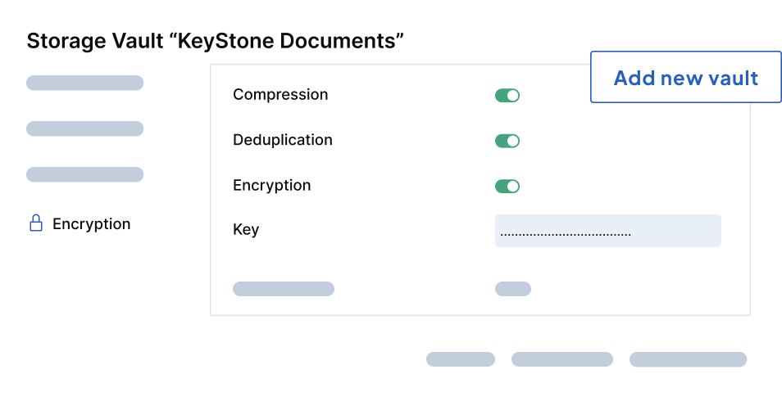Select the middle gray placeholder sidebar item

pos(84,128)
